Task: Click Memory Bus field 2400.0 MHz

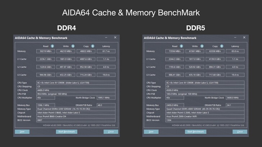Action: pos(175,105)
